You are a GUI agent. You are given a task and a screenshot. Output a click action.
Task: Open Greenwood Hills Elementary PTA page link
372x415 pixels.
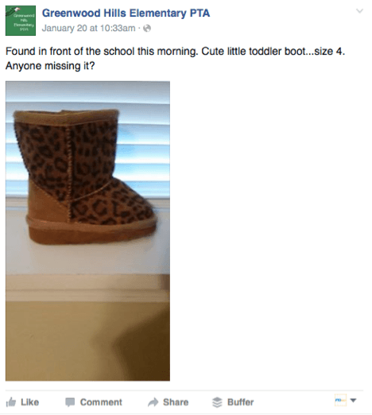point(126,13)
